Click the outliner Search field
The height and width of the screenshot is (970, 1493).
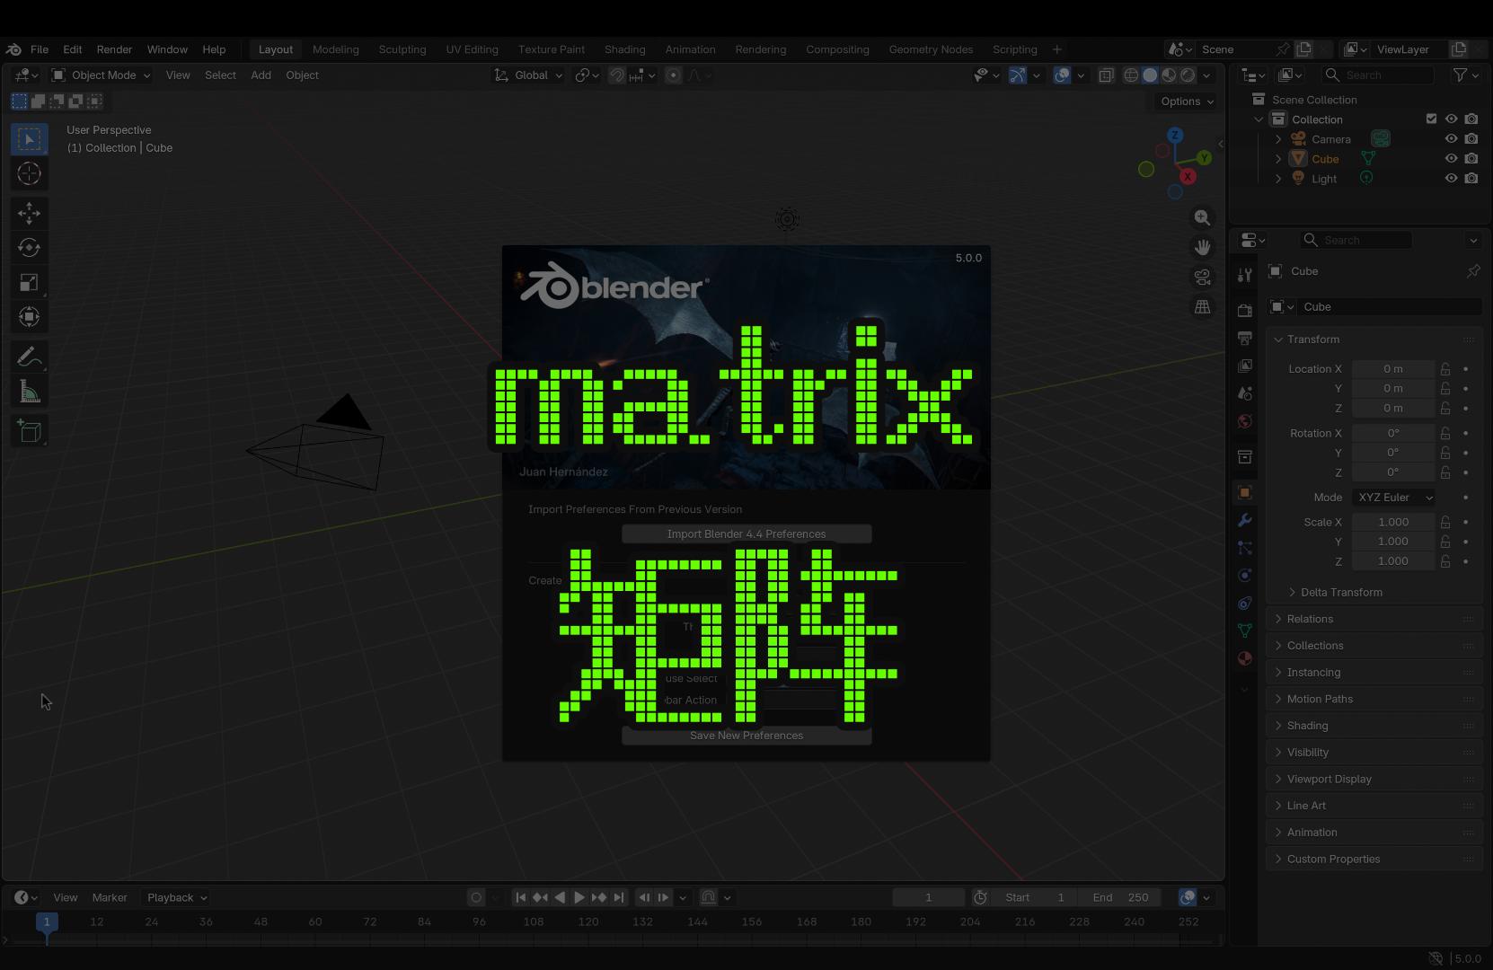pos(1377,75)
